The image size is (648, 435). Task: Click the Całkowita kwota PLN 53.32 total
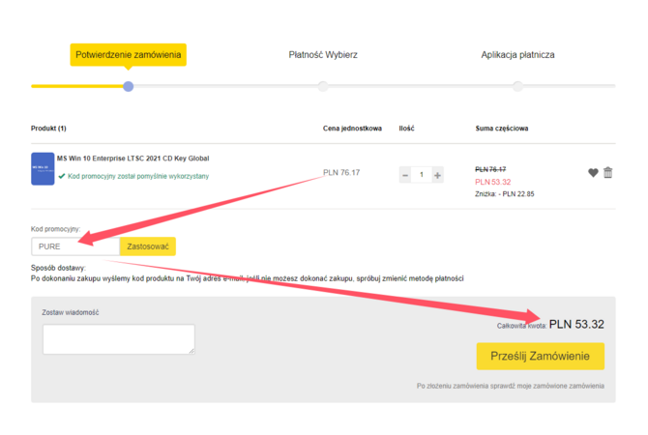point(575,324)
